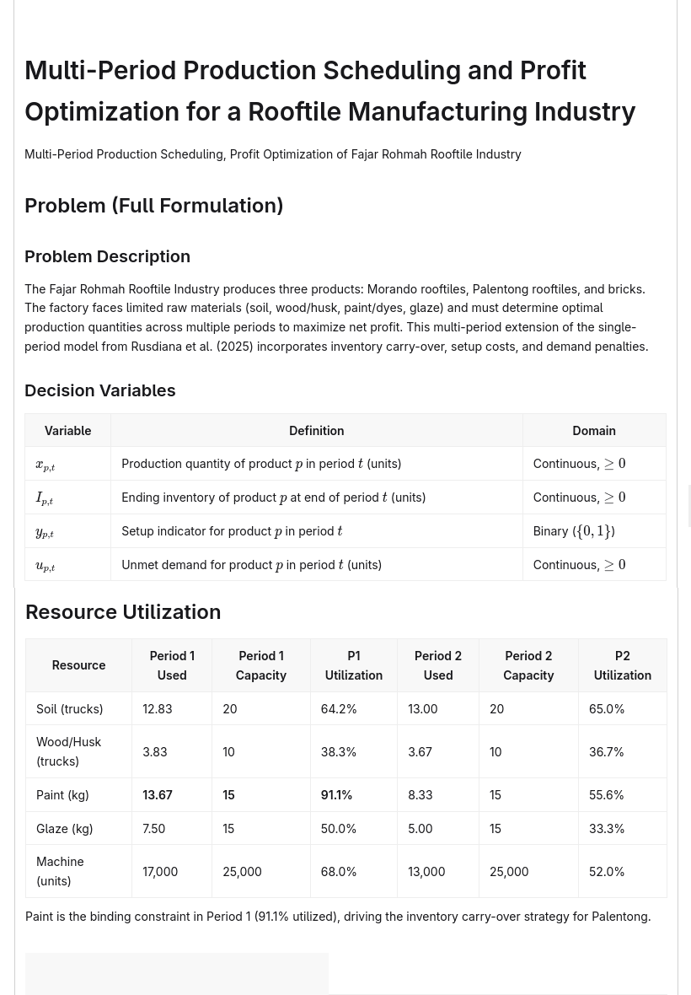Click the main document title heading
The image size is (691, 995).
(x=329, y=91)
